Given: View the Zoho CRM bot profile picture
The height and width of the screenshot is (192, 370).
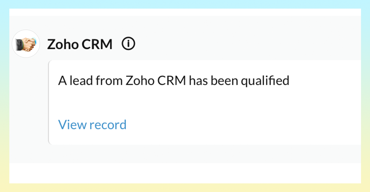Looking at the screenshot, I should point(26,44).
